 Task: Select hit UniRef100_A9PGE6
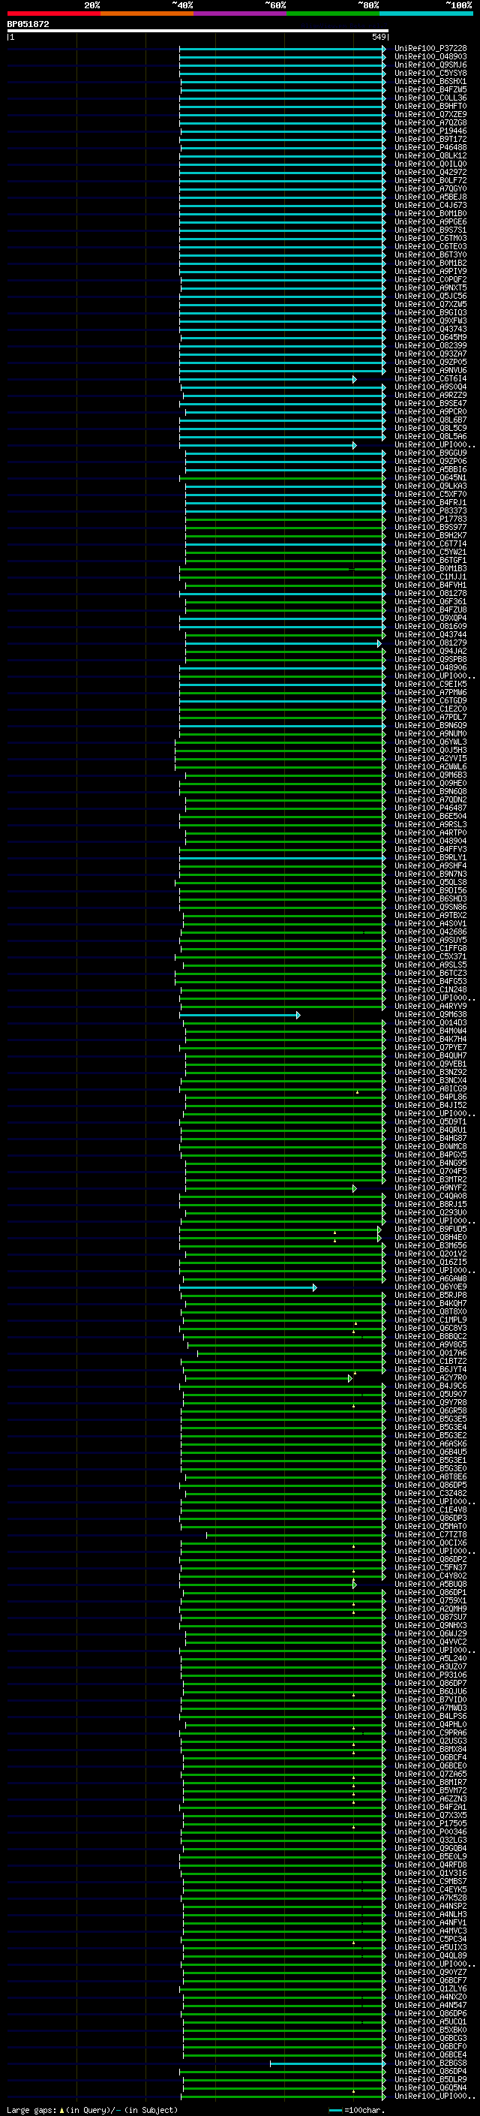(x=430, y=223)
